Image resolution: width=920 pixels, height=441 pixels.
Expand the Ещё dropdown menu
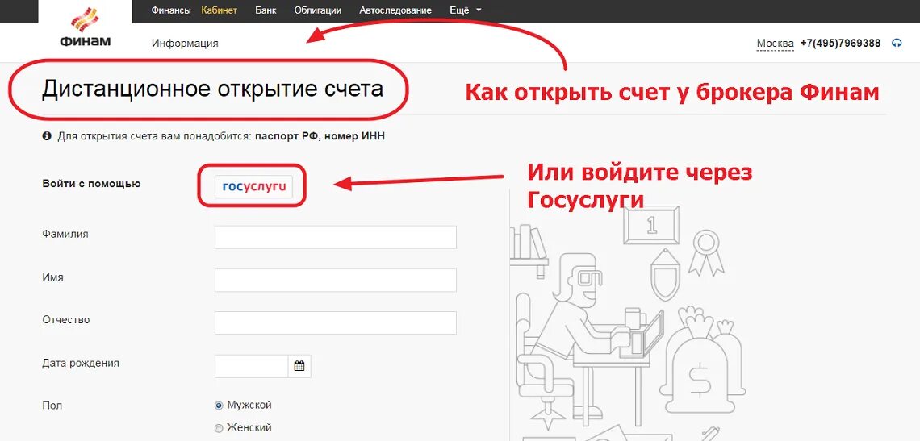pos(466,10)
